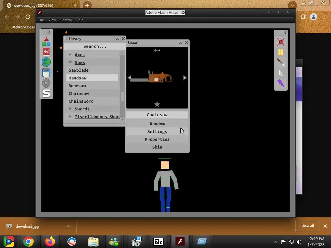This screenshot has width=331, height=248.
Task: Minimize the Library panel with caret
Action: click(117, 39)
